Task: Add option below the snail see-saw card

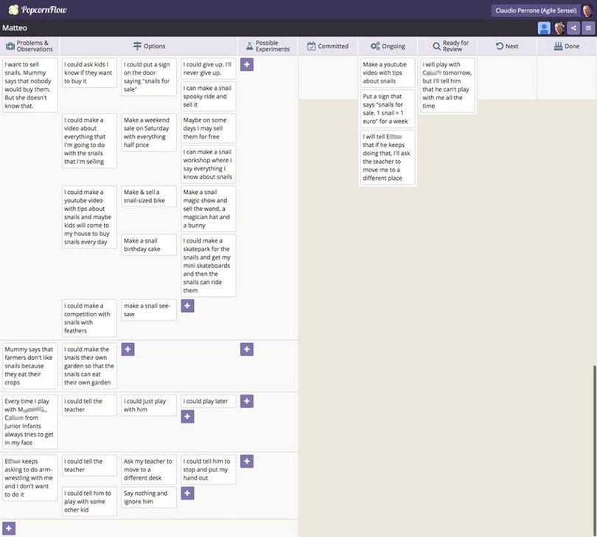Action: click(187, 305)
